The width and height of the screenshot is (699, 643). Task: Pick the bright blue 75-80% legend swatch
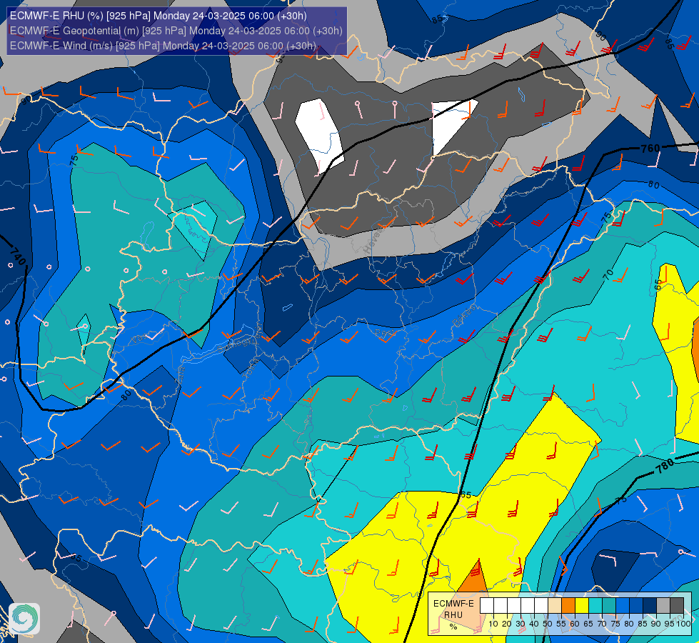623,606
